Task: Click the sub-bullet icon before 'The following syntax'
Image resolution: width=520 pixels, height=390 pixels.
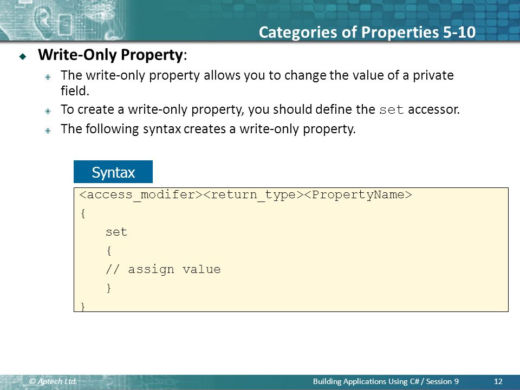Action: (48, 131)
